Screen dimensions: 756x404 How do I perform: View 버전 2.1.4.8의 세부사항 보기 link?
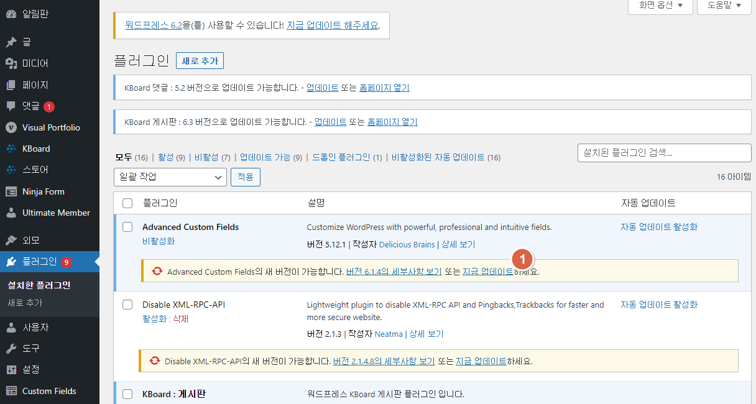pyautogui.click(x=384, y=361)
